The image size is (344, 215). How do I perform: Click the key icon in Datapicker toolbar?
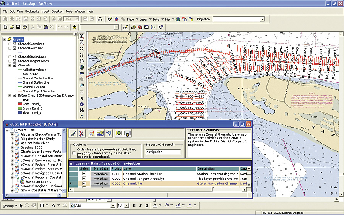(x=100, y=133)
